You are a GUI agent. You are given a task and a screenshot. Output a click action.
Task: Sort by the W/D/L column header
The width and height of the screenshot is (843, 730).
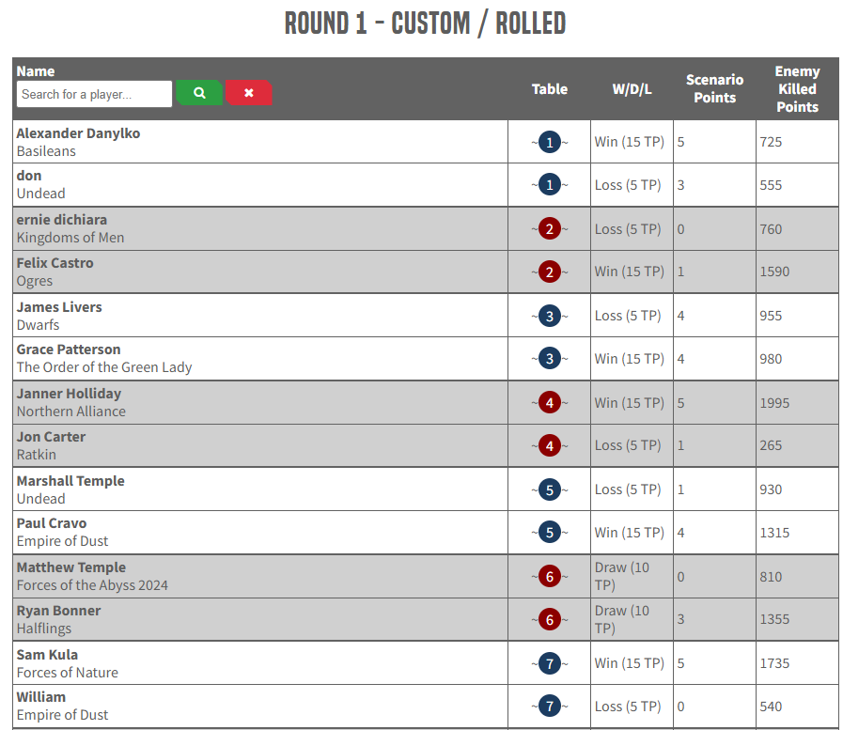point(632,89)
